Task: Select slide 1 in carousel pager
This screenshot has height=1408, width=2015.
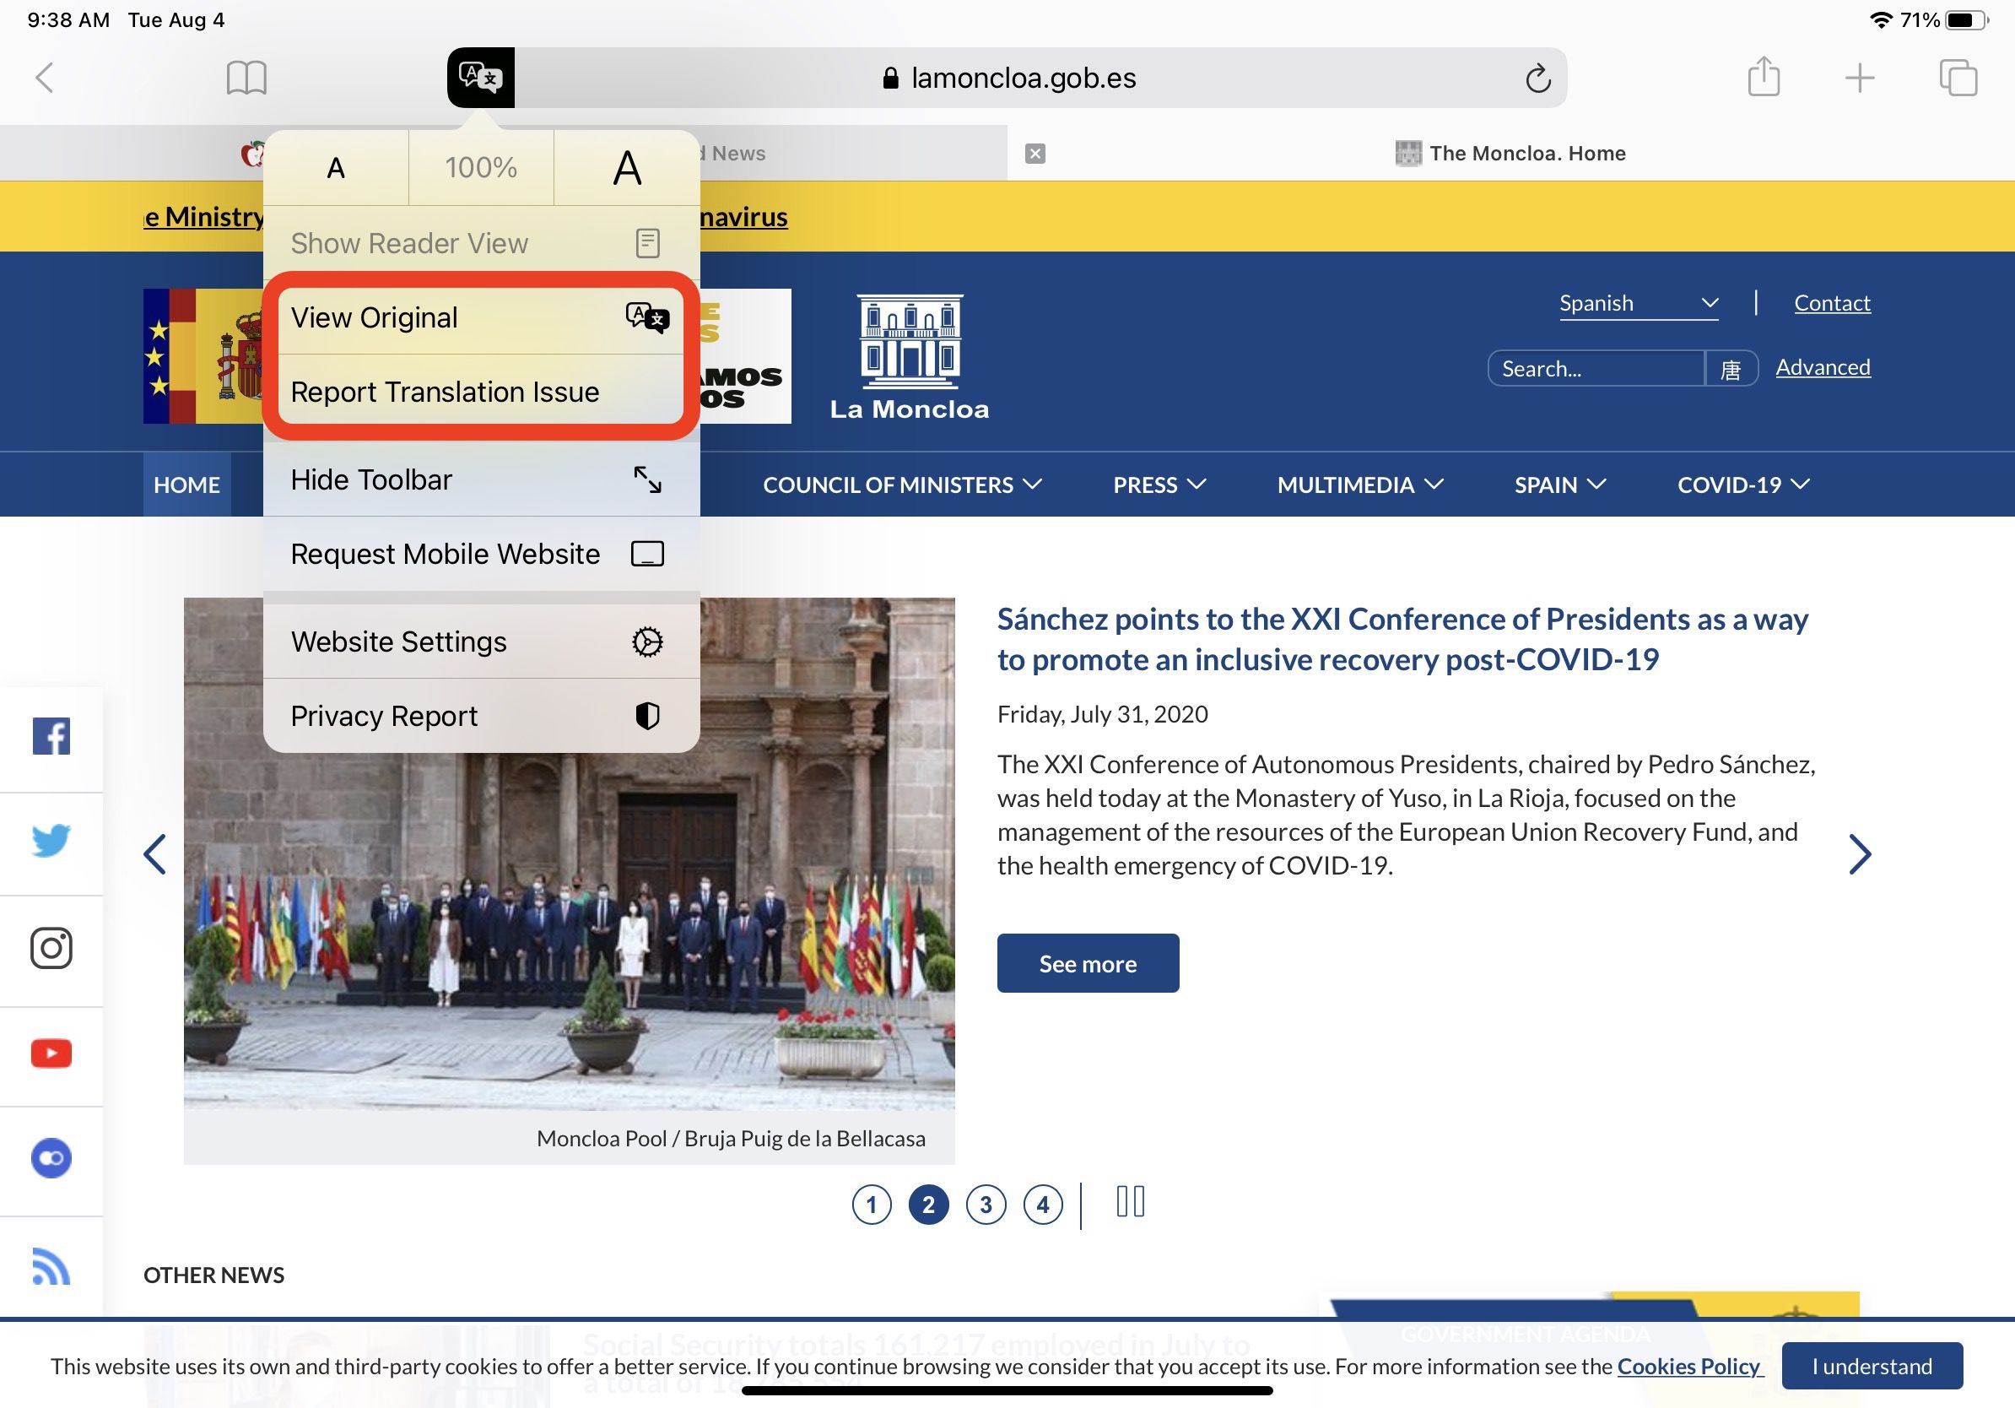Action: click(x=872, y=1205)
